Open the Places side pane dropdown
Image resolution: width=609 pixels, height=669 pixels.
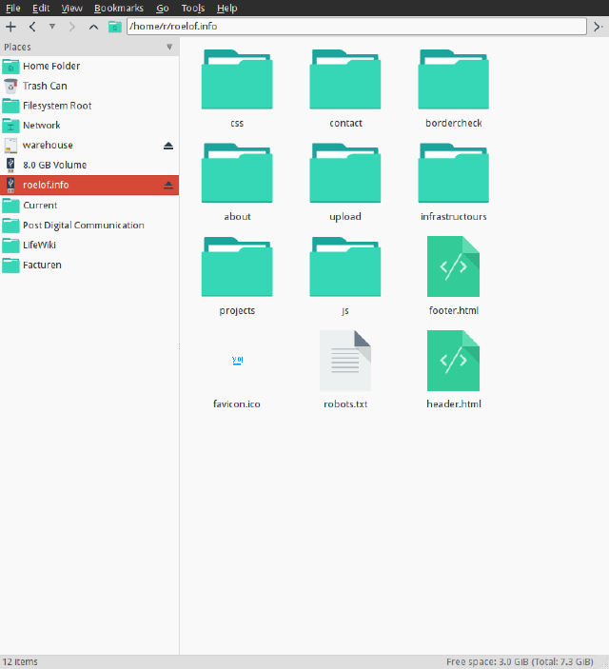click(x=169, y=47)
